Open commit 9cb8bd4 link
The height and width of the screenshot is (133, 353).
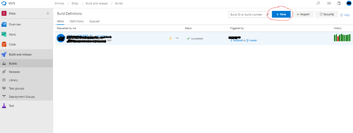[238, 40]
